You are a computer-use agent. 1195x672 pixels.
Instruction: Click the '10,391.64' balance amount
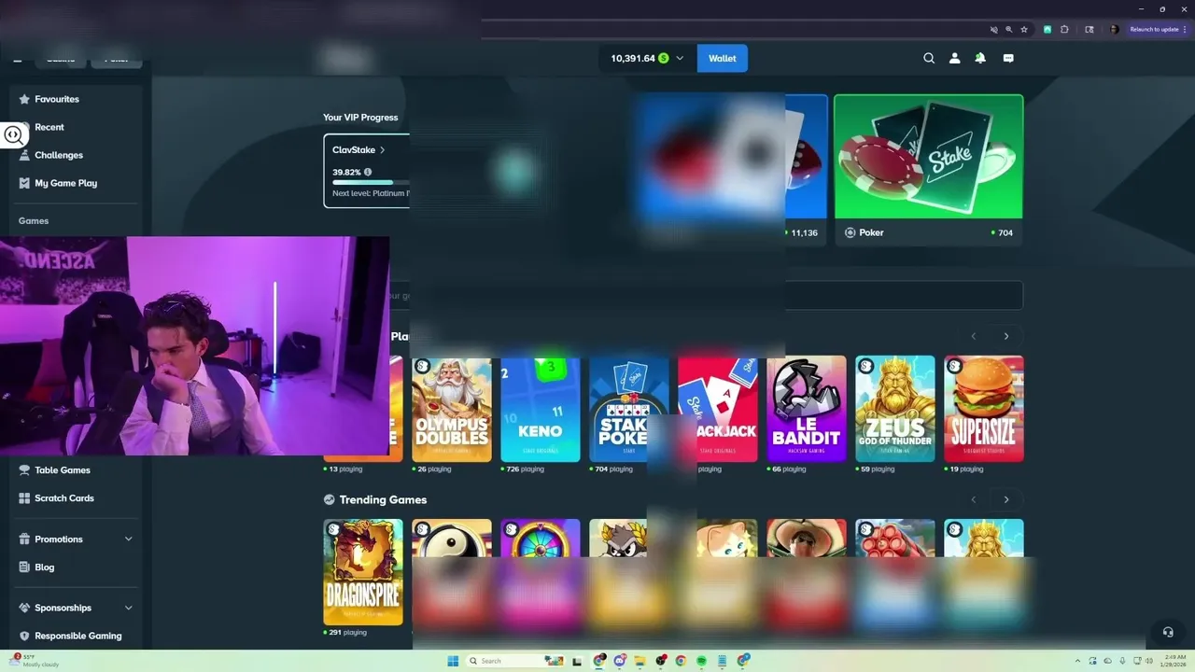(633, 58)
